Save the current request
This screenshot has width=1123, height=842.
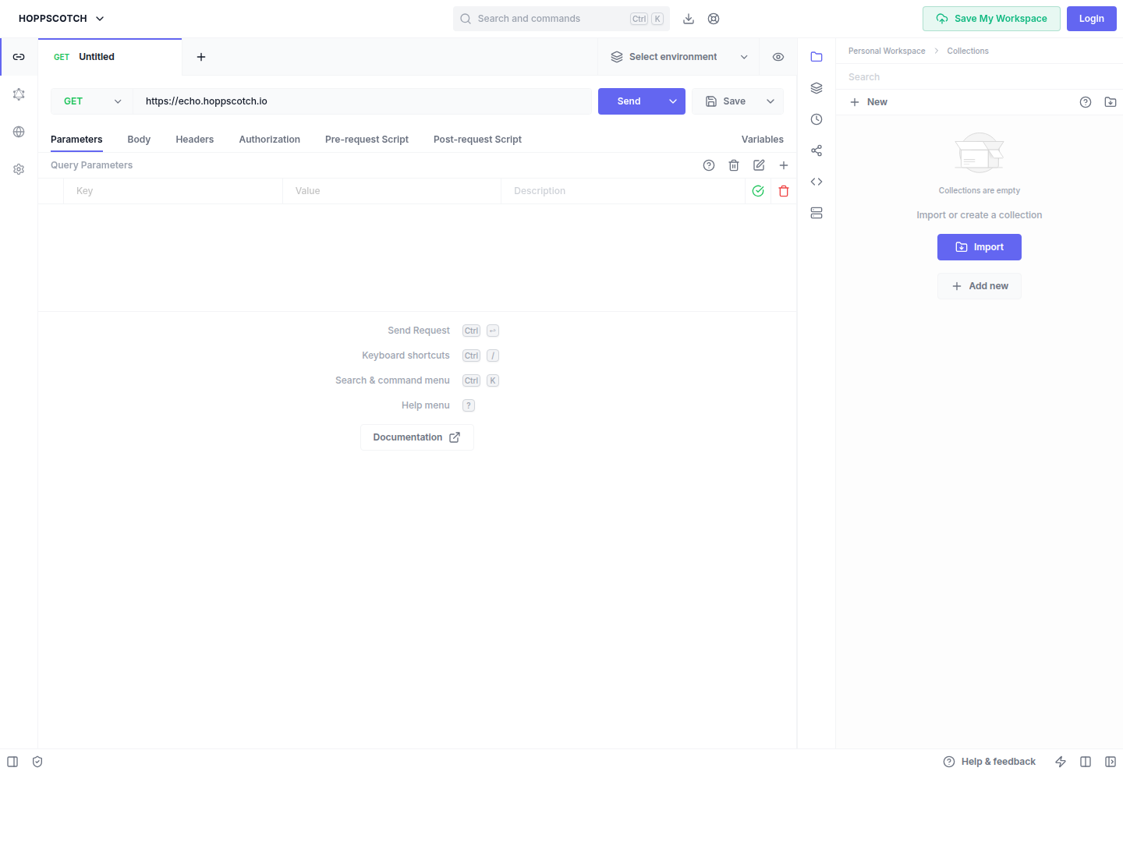pyautogui.click(x=725, y=101)
